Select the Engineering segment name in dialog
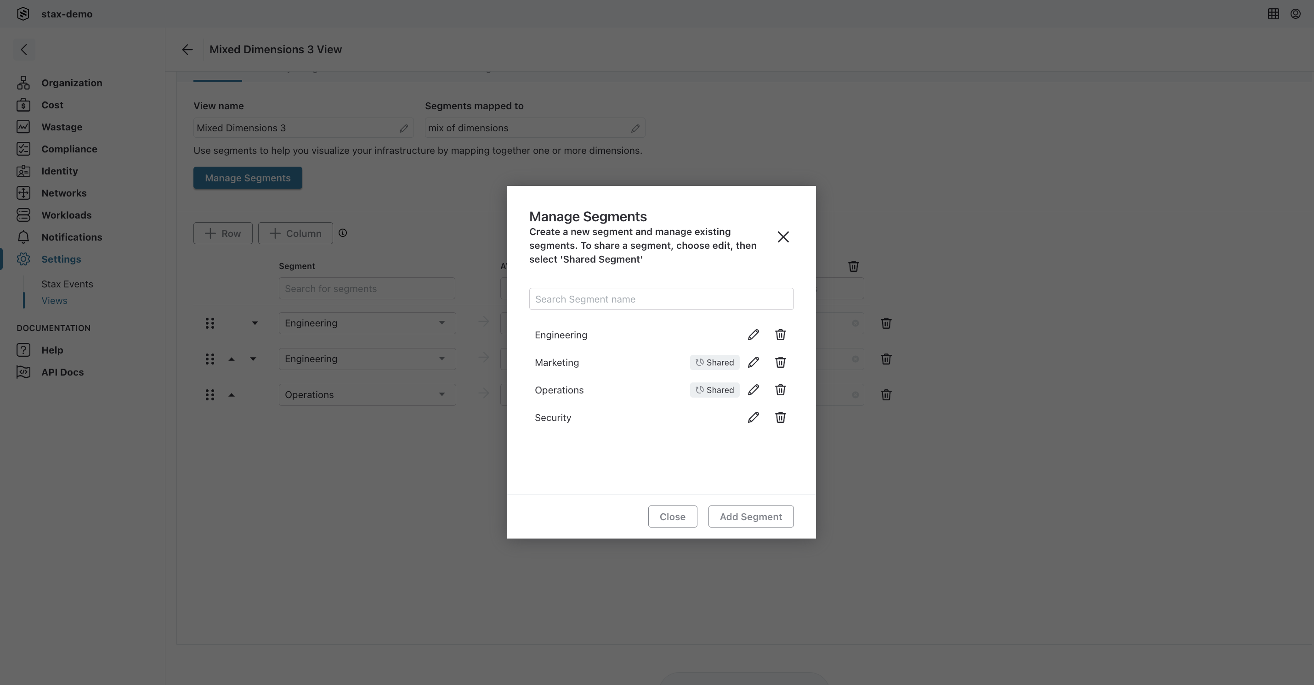The width and height of the screenshot is (1314, 685). click(561, 335)
